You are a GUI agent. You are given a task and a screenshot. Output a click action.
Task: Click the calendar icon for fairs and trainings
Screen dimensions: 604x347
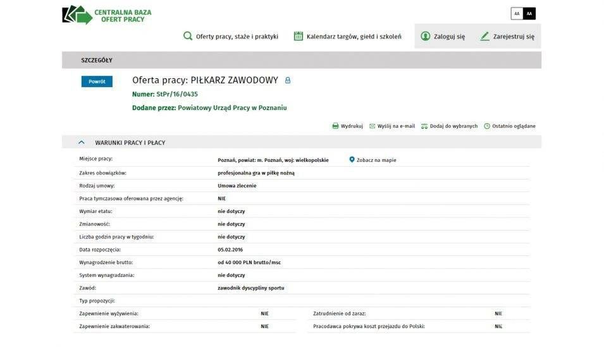[299, 36]
